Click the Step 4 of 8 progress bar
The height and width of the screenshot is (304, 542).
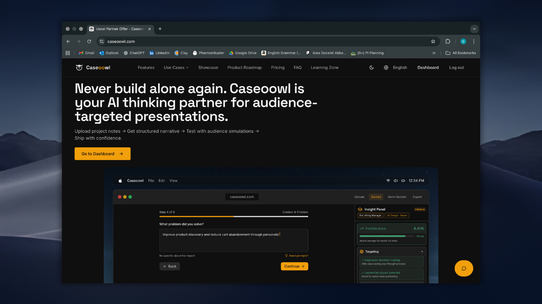tap(234, 217)
